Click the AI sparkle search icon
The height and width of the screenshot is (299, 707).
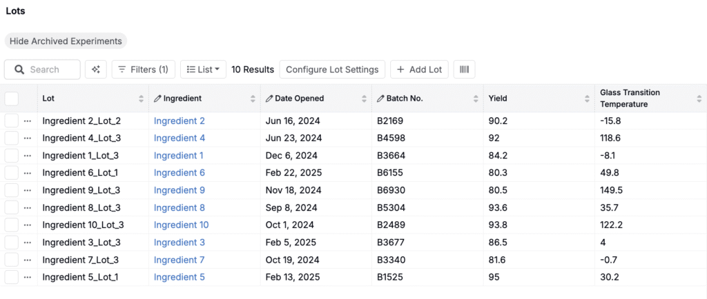pyautogui.click(x=96, y=70)
